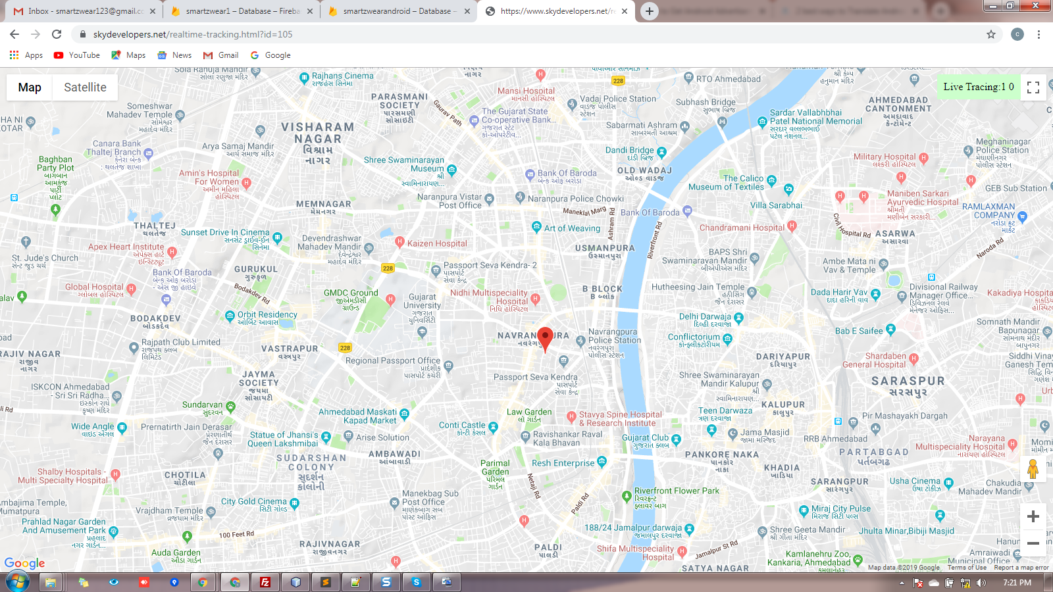Click Report a map error link
Image resolution: width=1053 pixels, height=592 pixels.
[x=1021, y=568]
